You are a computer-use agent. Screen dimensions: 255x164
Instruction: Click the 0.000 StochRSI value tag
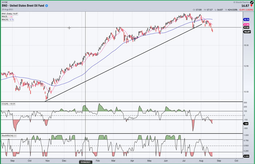[x=246, y=156]
